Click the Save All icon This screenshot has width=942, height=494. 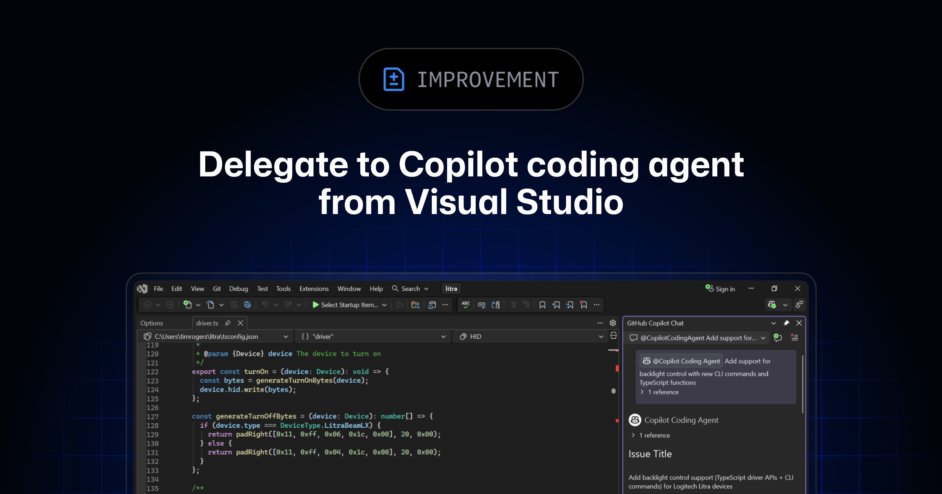[x=246, y=304]
